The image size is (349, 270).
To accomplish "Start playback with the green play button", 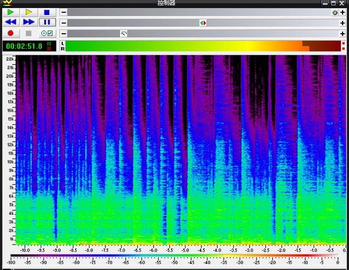I will (x=10, y=12).
